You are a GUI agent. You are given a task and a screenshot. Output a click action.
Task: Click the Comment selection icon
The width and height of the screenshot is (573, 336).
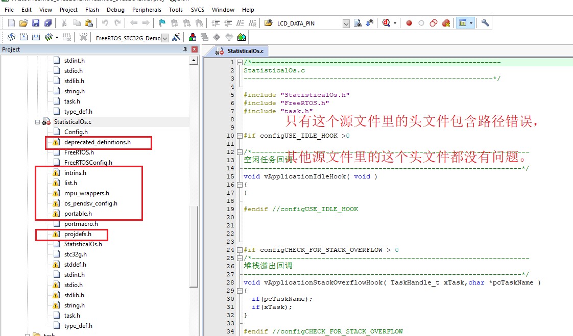click(x=240, y=23)
